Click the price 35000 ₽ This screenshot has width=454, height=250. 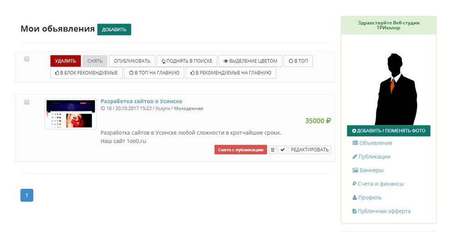tap(318, 121)
